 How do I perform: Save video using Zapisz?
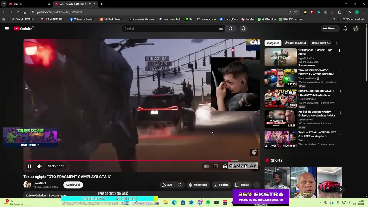(242, 185)
